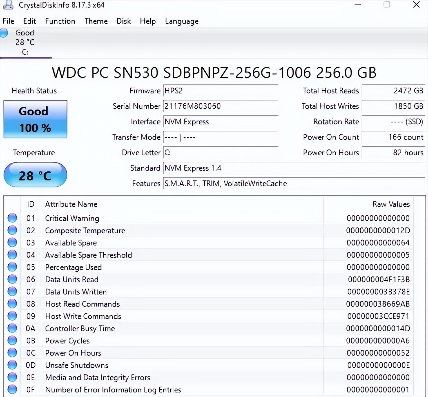
Task: Open the Disk menu
Action: point(123,21)
